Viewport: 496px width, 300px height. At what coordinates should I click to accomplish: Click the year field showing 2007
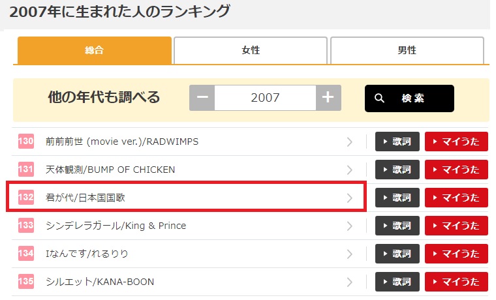[x=265, y=98]
